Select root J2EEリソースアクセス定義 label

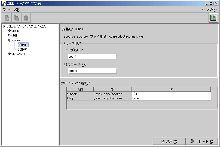point(26,26)
